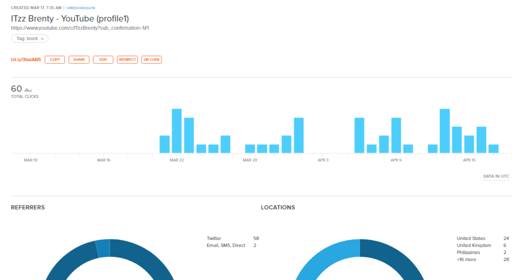Viewport: 527px width, 280px height.
Task: Click the 'CREATED MAR 17, 7:35 AM' text
Action: [36, 8]
